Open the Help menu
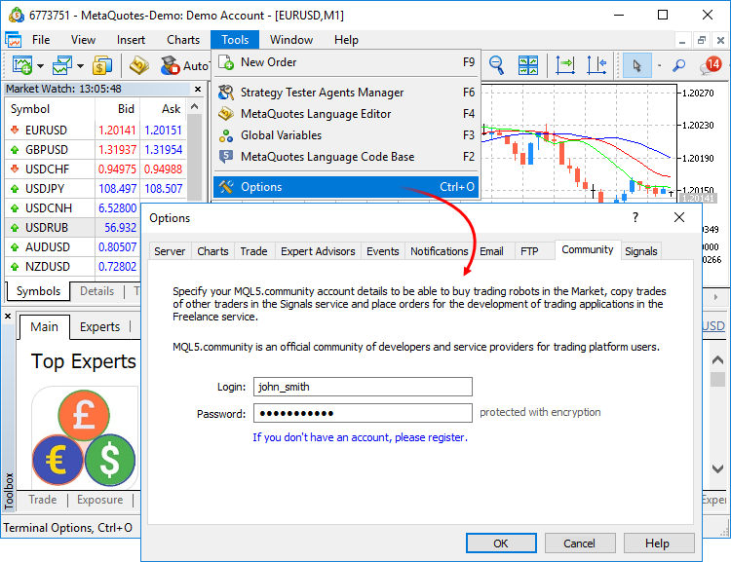 pyautogui.click(x=346, y=40)
